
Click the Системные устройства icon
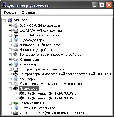[x=16, y=108]
